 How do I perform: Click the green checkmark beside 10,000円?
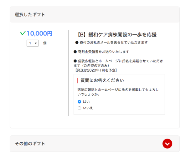tap(23, 33)
